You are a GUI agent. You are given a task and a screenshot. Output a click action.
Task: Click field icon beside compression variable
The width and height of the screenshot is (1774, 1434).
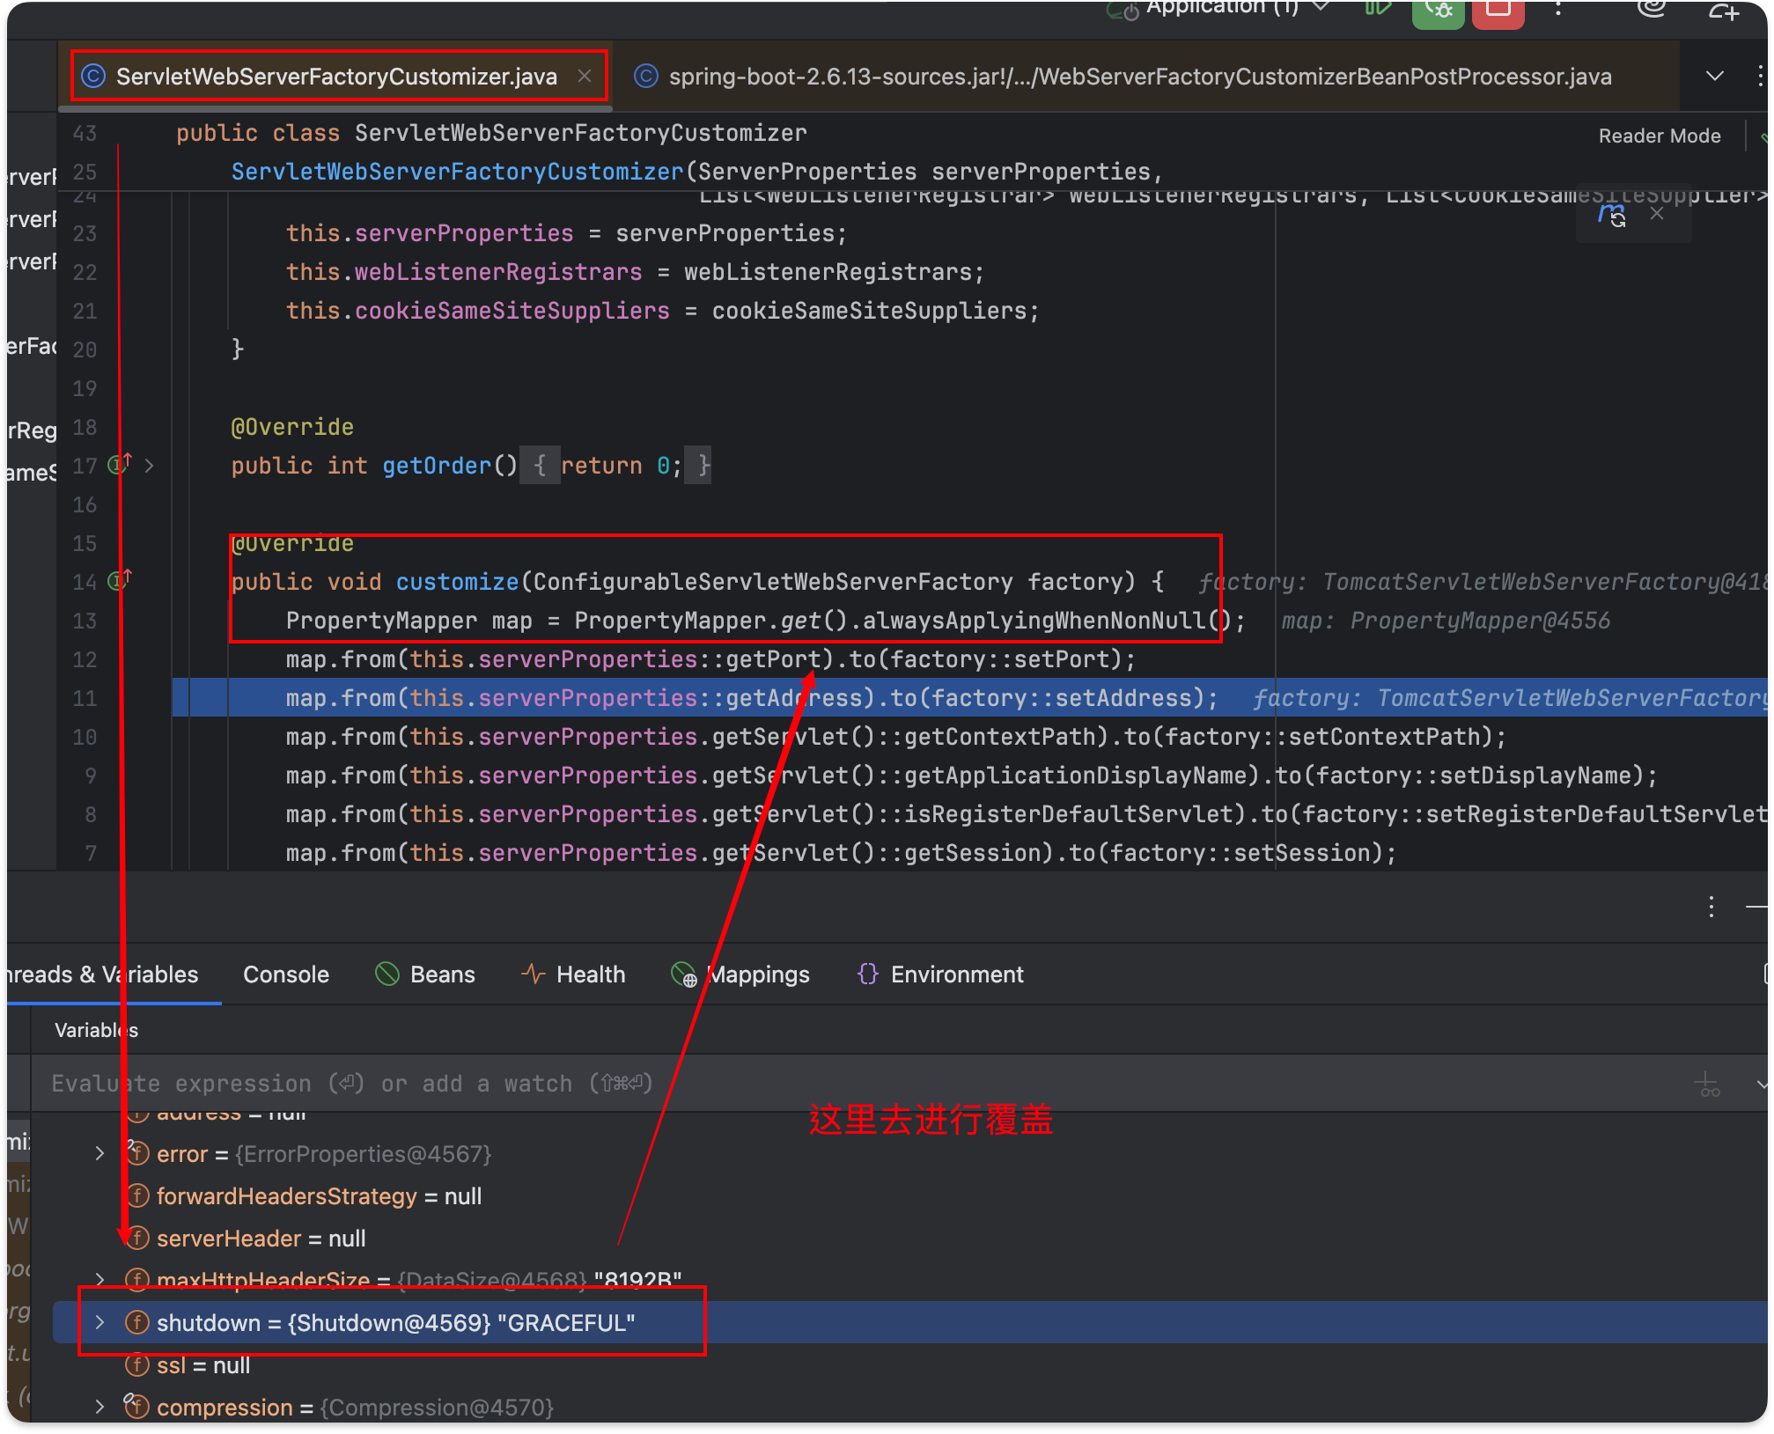tap(136, 1407)
